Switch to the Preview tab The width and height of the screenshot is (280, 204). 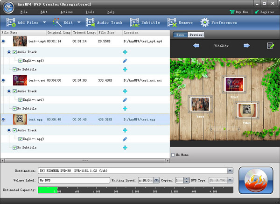(196, 35)
